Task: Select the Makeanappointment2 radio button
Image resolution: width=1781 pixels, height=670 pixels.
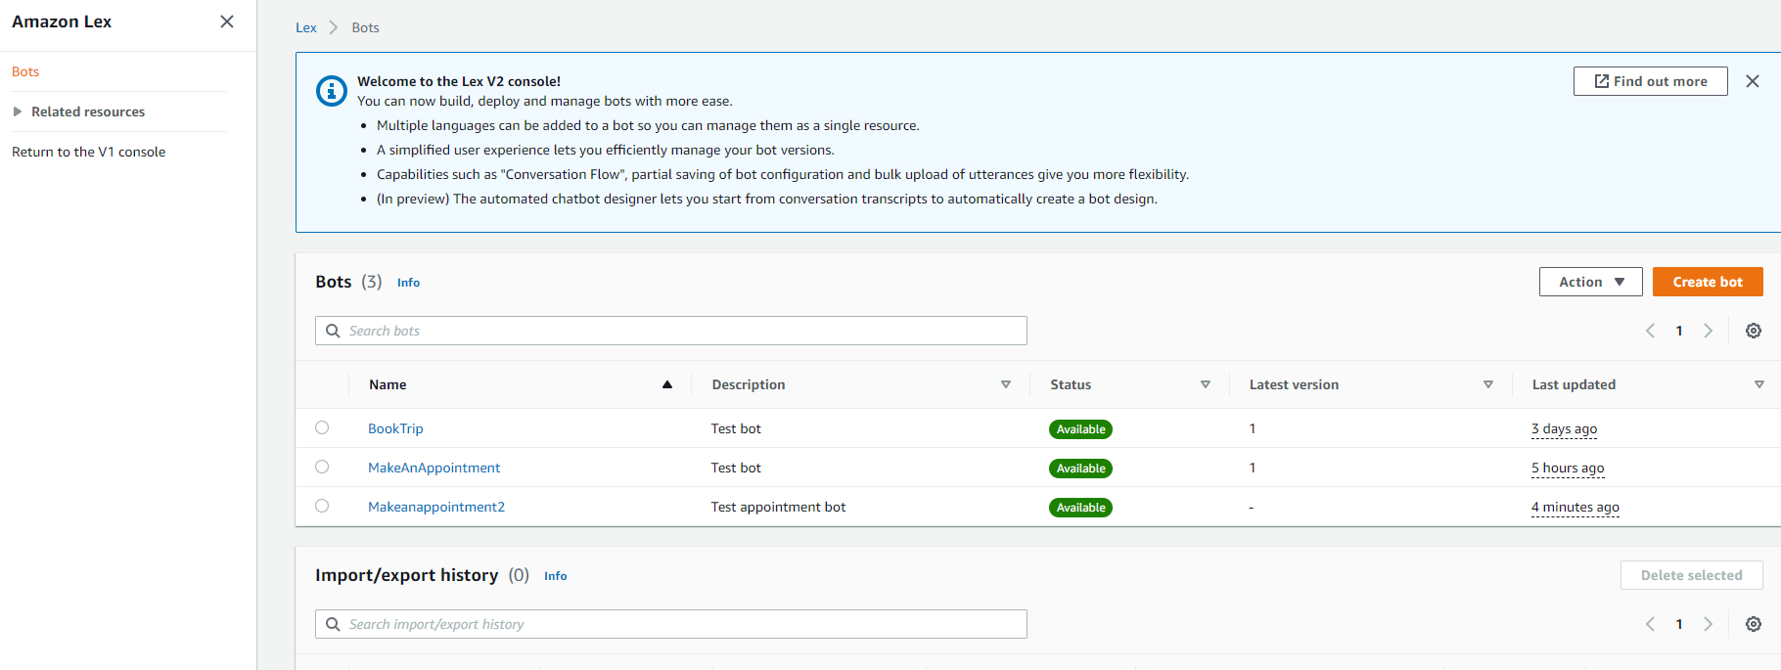Action: (x=322, y=506)
